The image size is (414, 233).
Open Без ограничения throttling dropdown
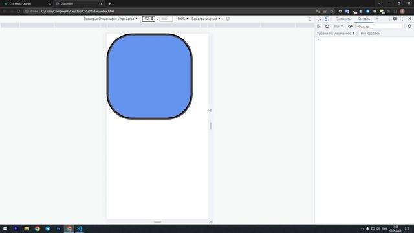(206, 19)
